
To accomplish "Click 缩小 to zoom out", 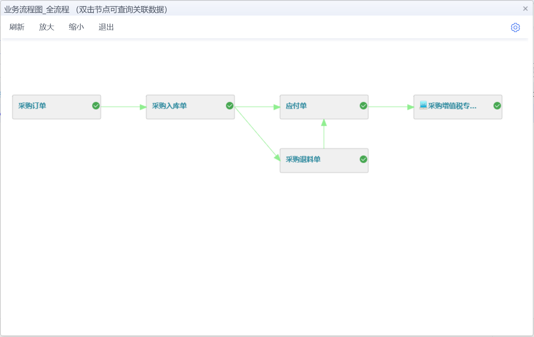I will coord(76,27).
